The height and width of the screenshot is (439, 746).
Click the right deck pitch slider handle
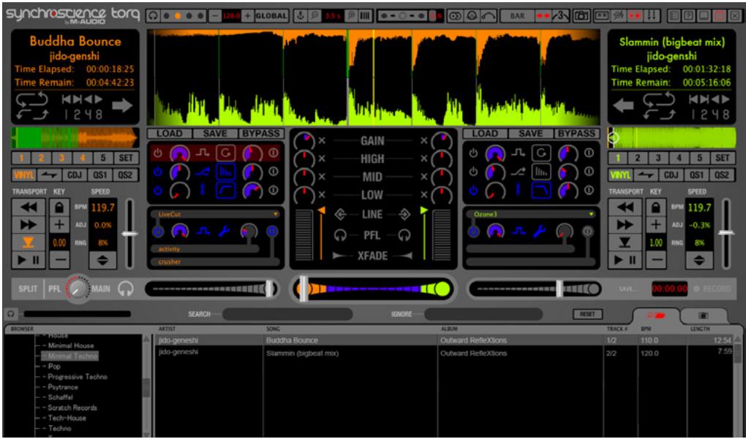pyautogui.click(x=726, y=232)
